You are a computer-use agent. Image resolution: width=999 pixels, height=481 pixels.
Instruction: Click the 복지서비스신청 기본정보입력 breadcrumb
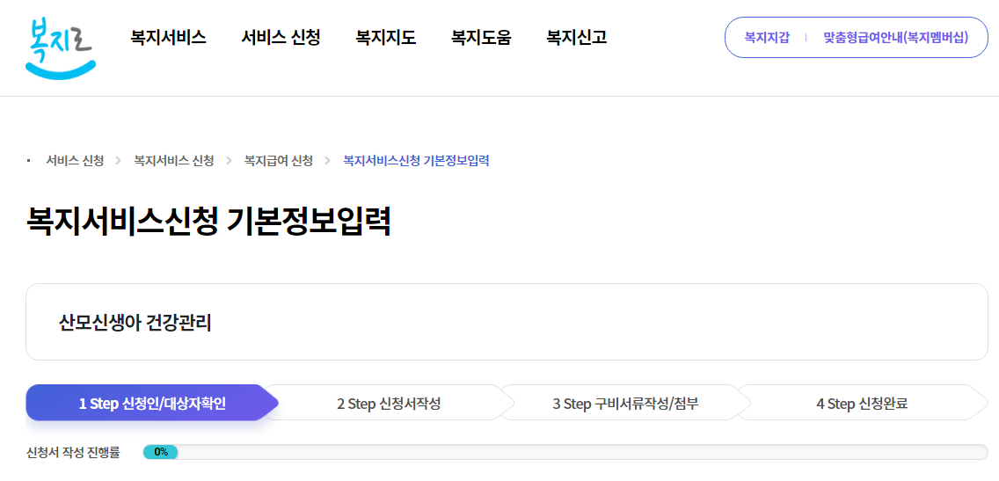[x=416, y=161]
